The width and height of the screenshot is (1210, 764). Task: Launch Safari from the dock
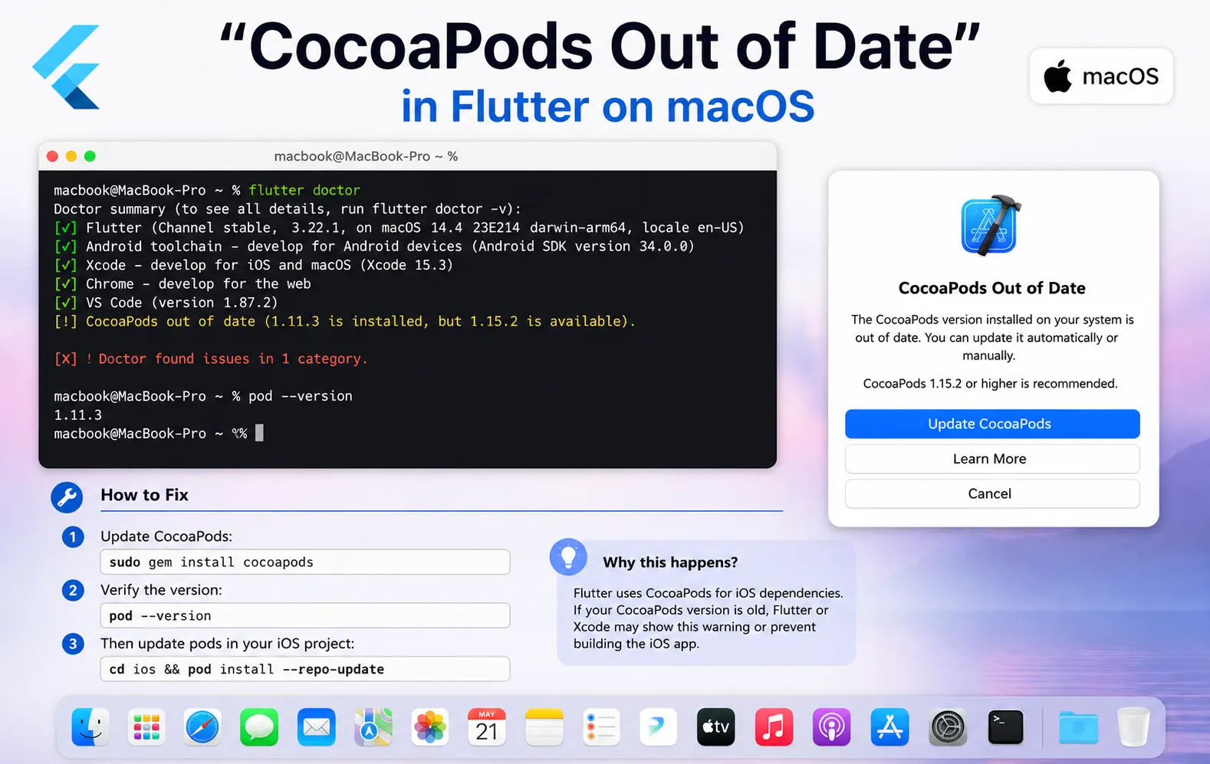(202, 726)
